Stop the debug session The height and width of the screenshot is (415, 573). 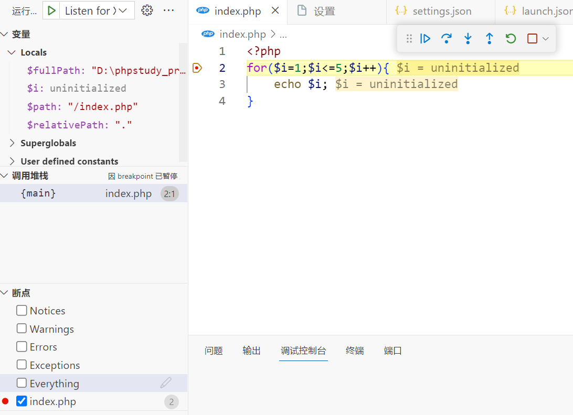pyautogui.click(x=532, y=38)
